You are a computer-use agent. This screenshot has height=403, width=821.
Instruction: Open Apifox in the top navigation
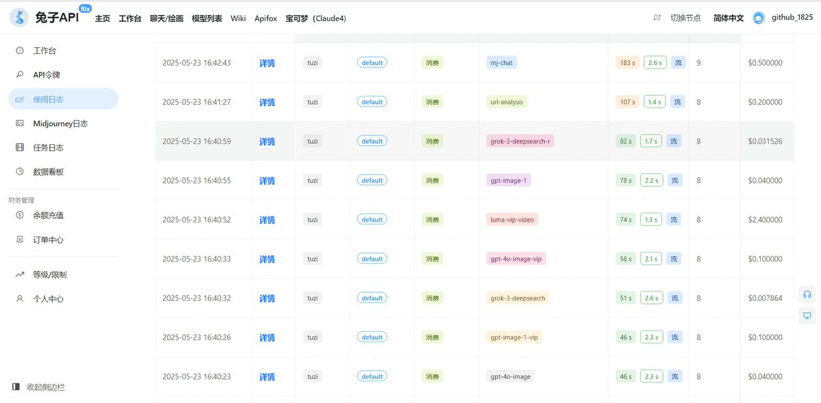tap(265, 18)
